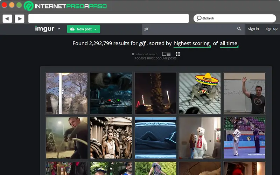Expand the arrow on New post button

point(95,29)
